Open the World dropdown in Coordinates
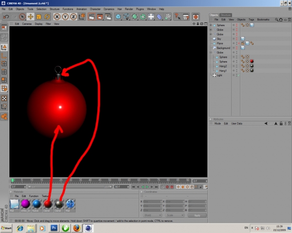292x233 pixels. click(x=152, y=215)
